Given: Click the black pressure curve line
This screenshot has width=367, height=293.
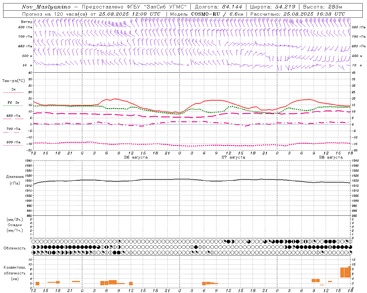Looking at the screenshot, I should point(192,179).
